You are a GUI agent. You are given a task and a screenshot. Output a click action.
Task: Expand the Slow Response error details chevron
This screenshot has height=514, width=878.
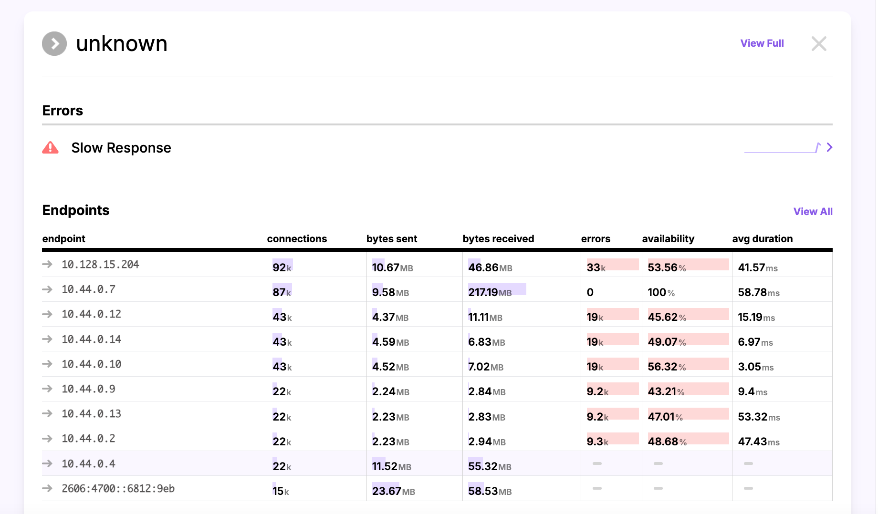pos(829,147)
